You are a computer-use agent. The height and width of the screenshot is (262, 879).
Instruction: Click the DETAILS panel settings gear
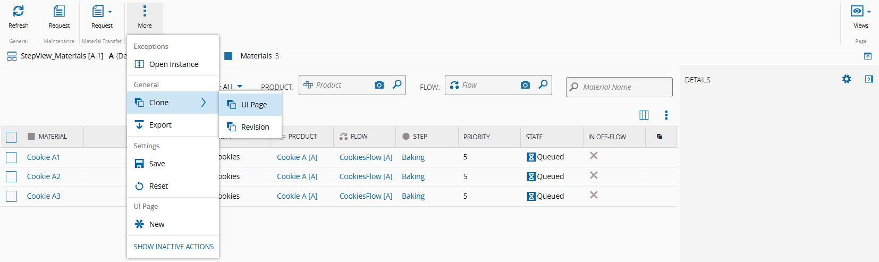coord(847,79)
